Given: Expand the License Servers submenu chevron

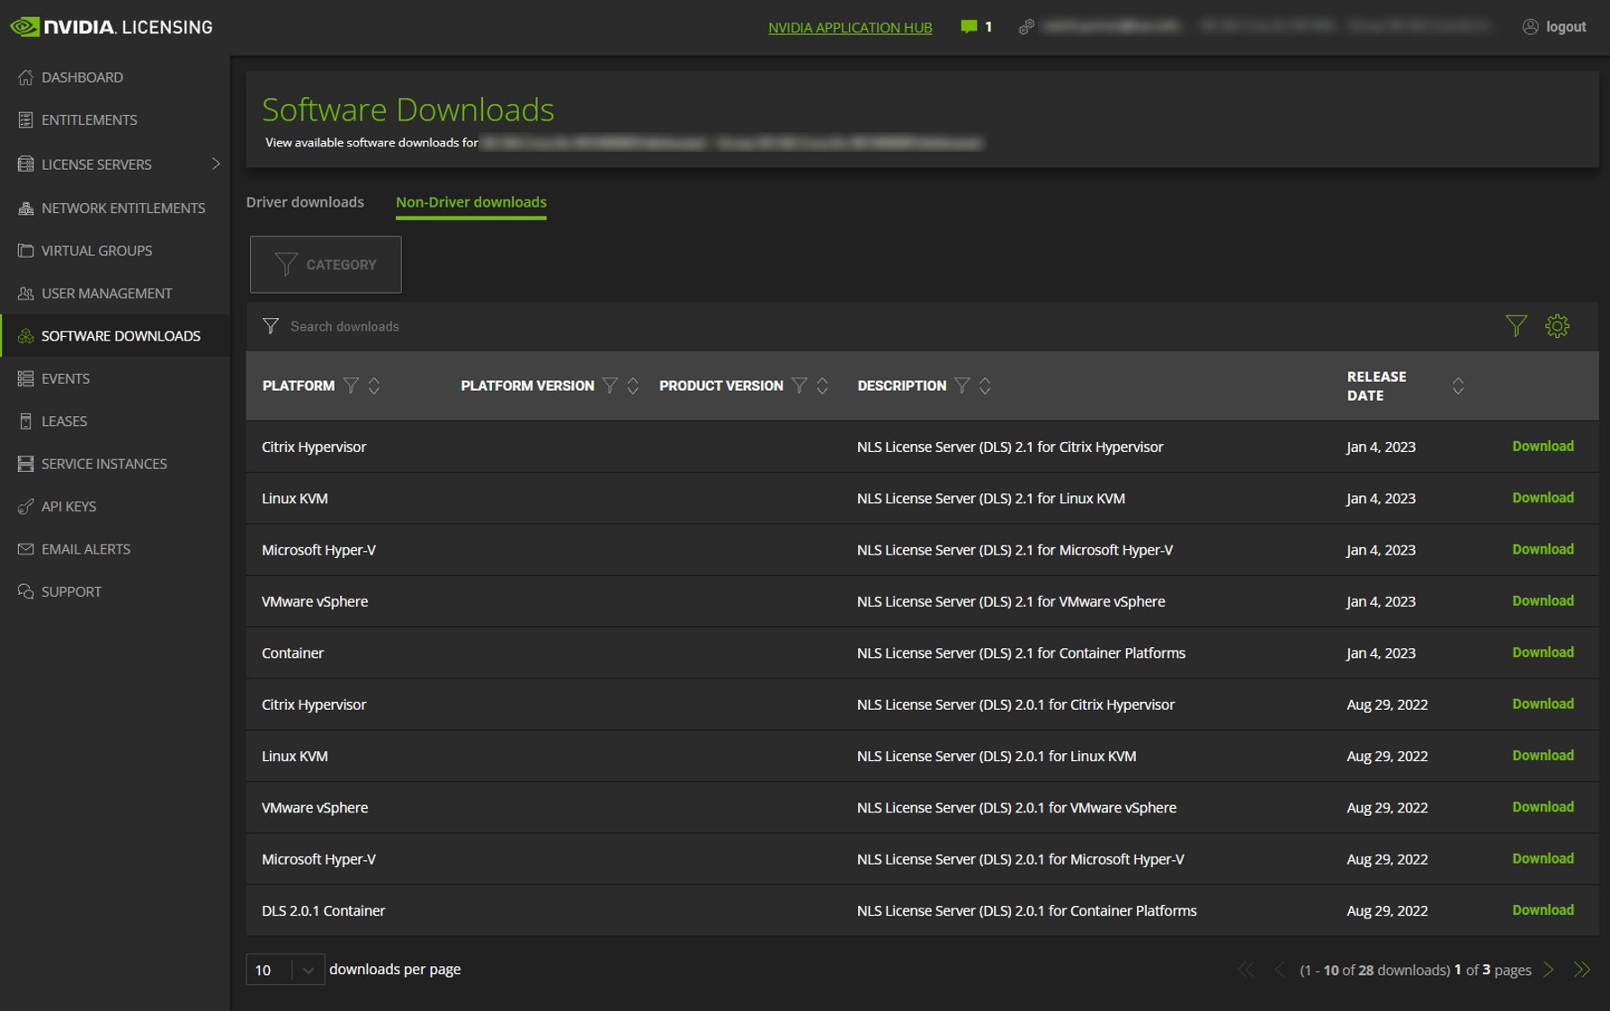Looking at the screenshot, I should [x=215, y=164].
